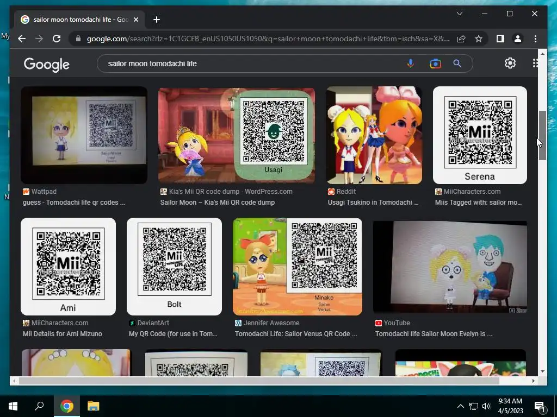This screenshot has height=417, width=557.
Task: Reload the current page
Action: click(57, 39)
